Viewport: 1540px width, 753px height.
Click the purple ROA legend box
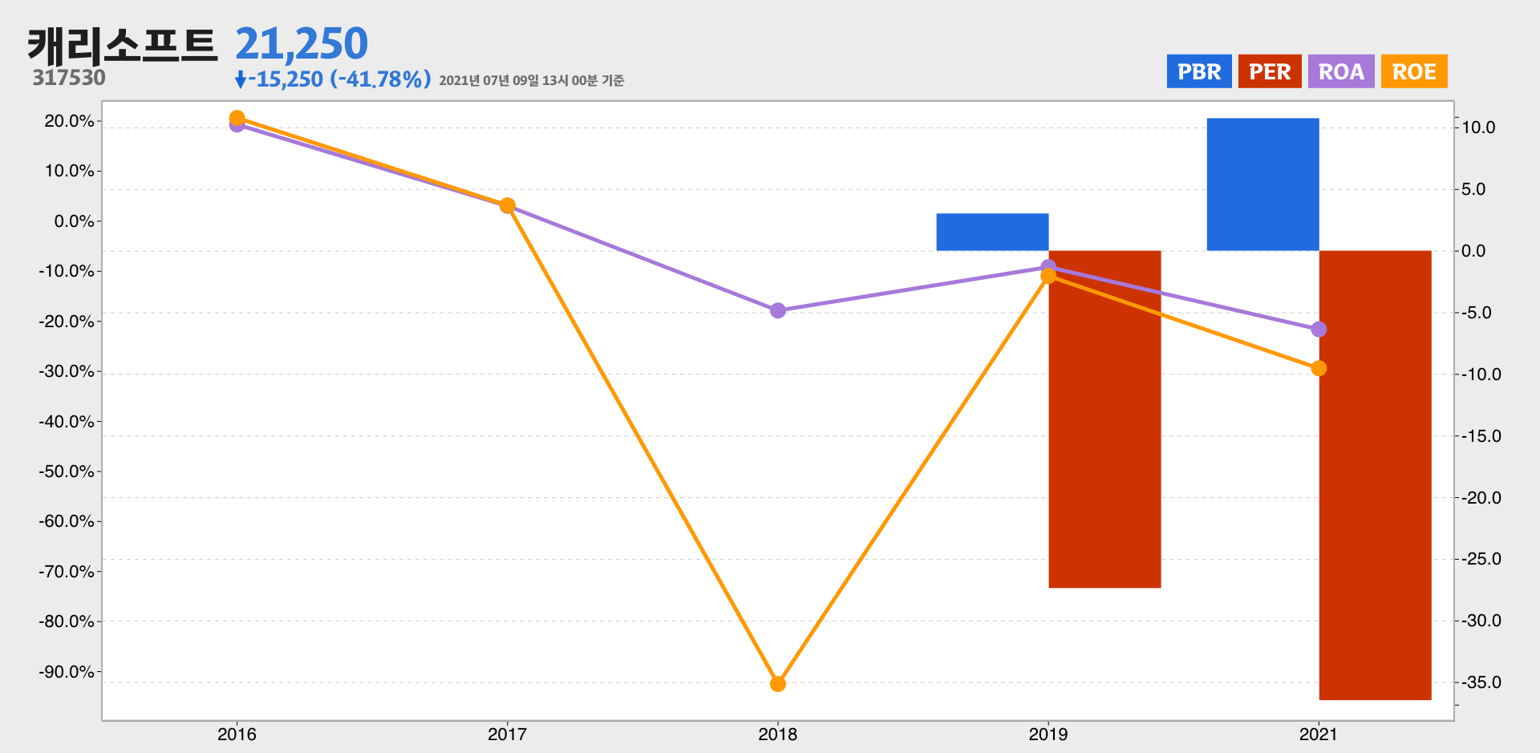point(1341,71)
